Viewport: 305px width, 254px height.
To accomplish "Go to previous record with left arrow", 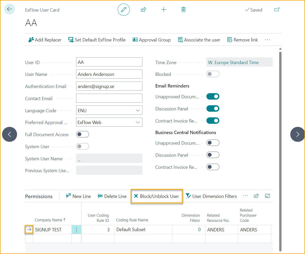I will (x=10, y=134).
